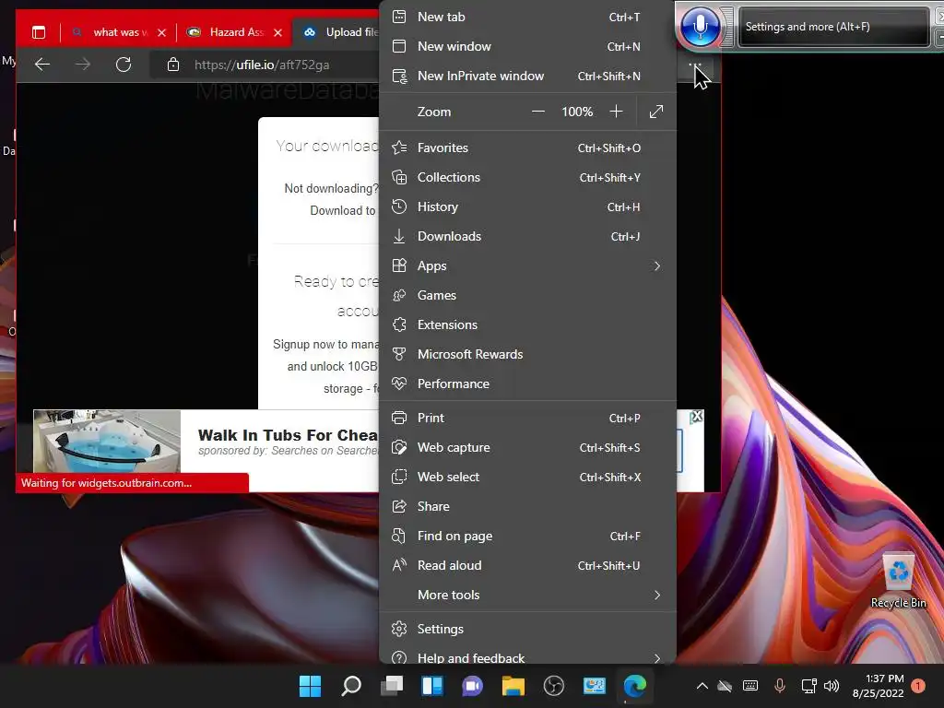This screenshot has height=708, width=944.
Task: Open Settings from the Edge menu
Action: [x=527, y=629]
